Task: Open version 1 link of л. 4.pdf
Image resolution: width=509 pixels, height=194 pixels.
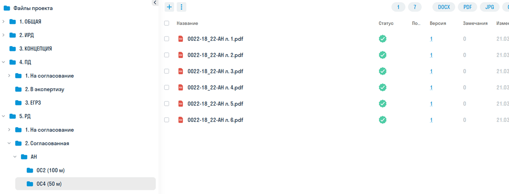Action: (431, 87)
